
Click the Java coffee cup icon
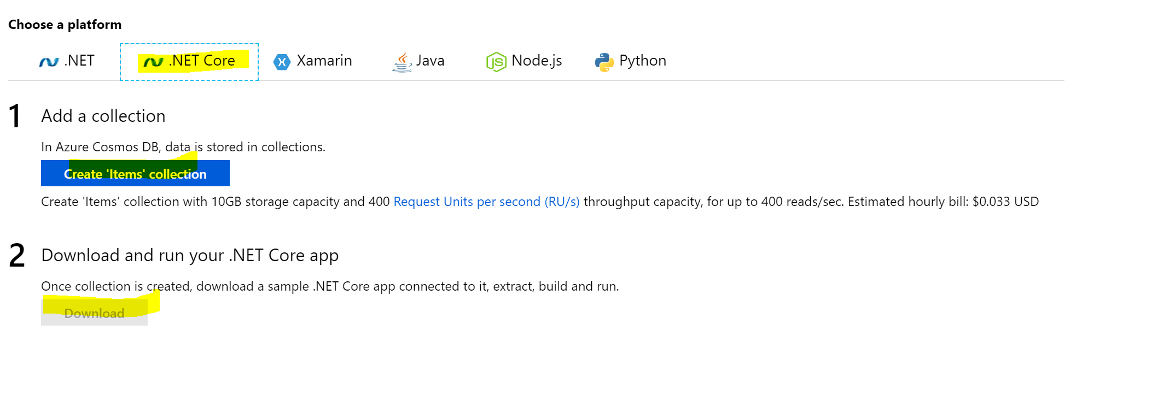(x=401, y=61)
